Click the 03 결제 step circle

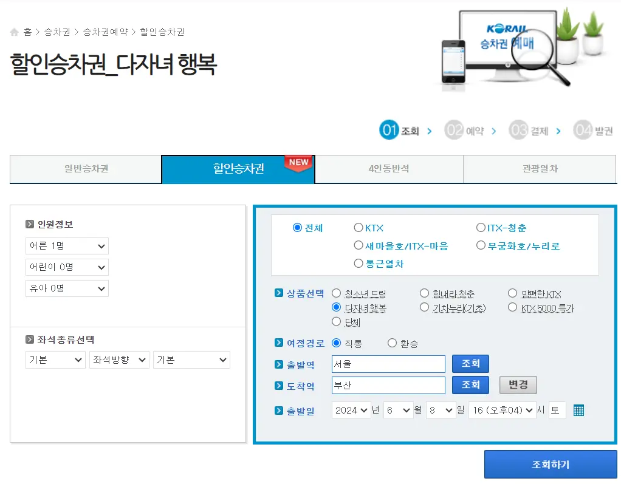coord(518,130)
